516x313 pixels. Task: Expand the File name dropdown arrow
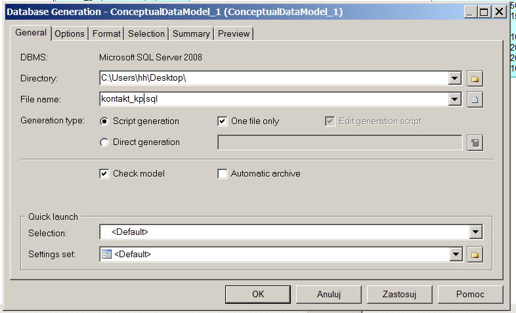coord(455,99)
